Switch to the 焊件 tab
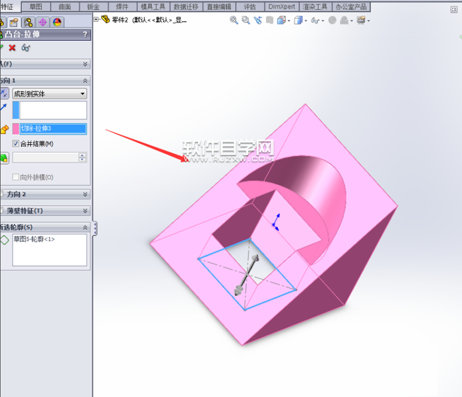This screenshot has height=397, width=462. (123, 7)
